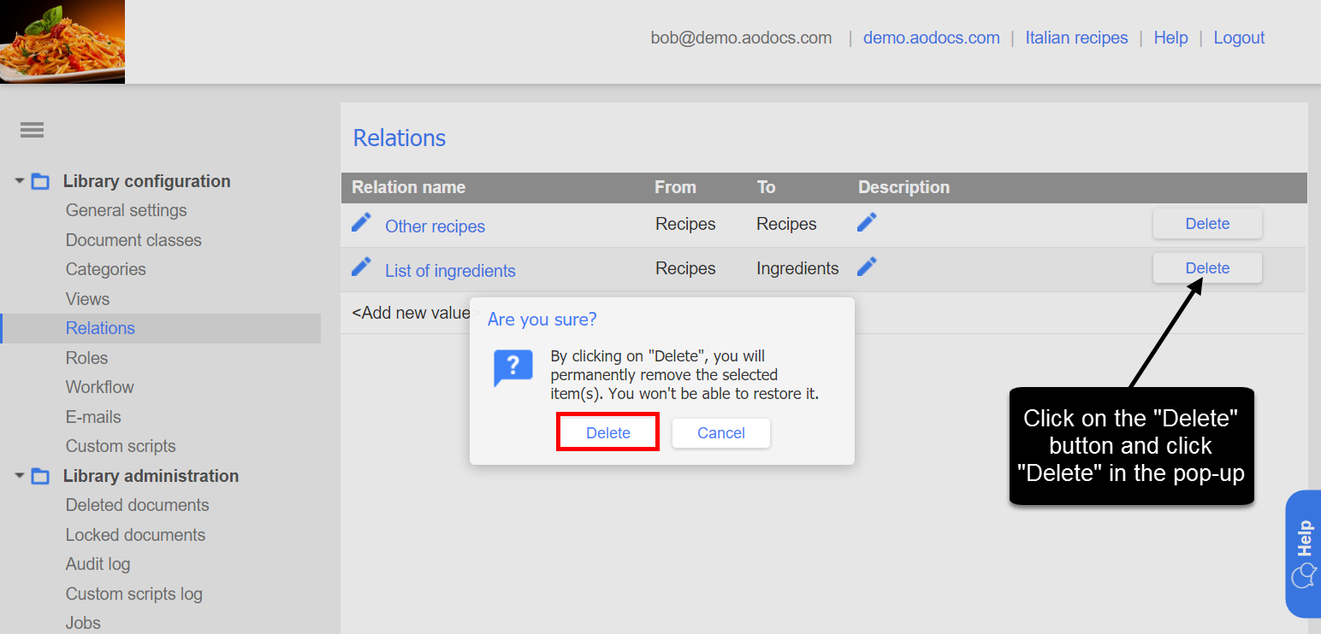Image resolution: width=1321 pixels, height=634 pixels.
Task: Delete the List of ingredients relation
Action: [x=1207, y=268]
